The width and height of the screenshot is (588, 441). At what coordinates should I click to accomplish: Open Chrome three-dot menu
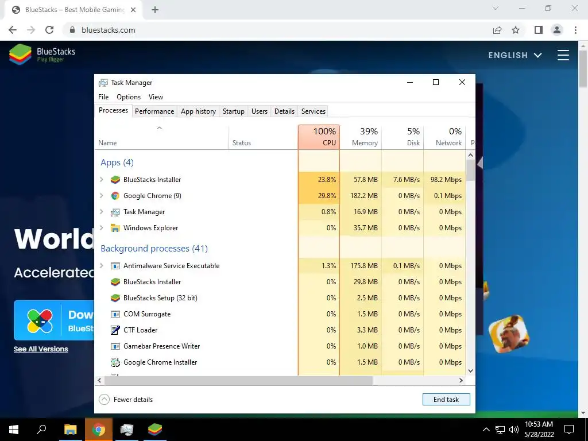coord(575,30)
